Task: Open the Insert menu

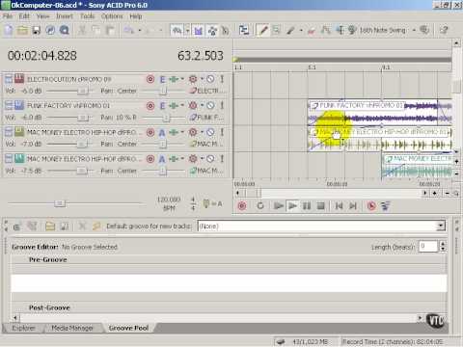Action: 65,16
